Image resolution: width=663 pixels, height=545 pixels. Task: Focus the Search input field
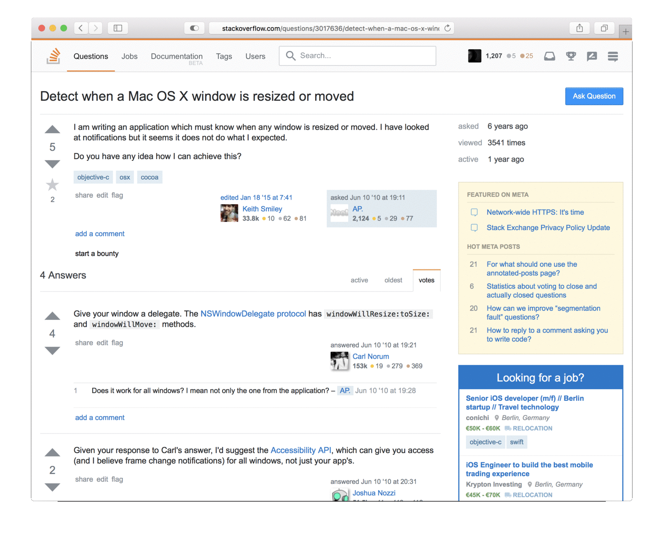tap(357, 56)
